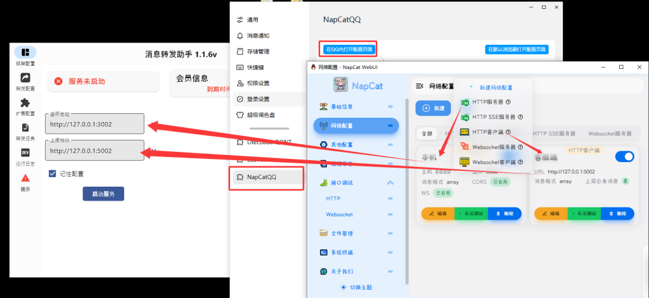Open 存储管理 settings in QQ
The width and height of the screenshot is (649, 298).
point(268,52)
